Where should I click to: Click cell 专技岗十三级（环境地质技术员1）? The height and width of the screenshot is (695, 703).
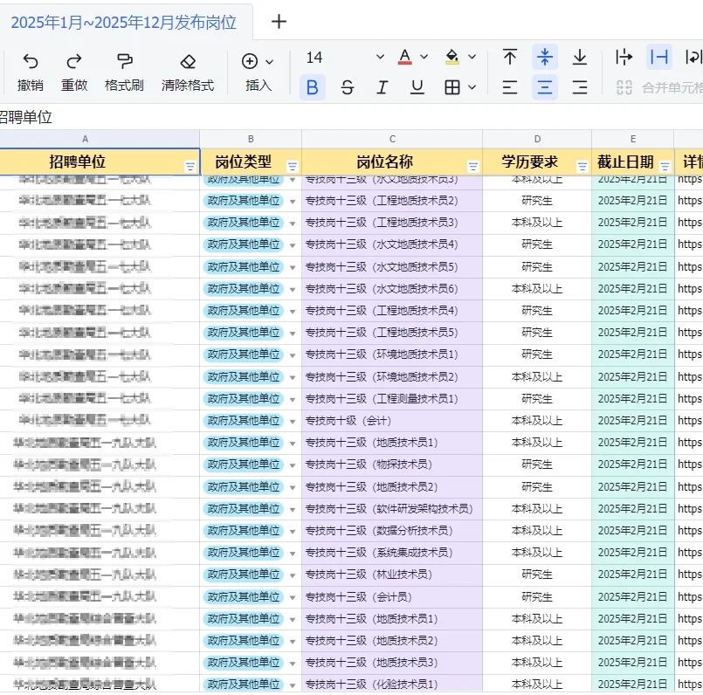[392, 355]
